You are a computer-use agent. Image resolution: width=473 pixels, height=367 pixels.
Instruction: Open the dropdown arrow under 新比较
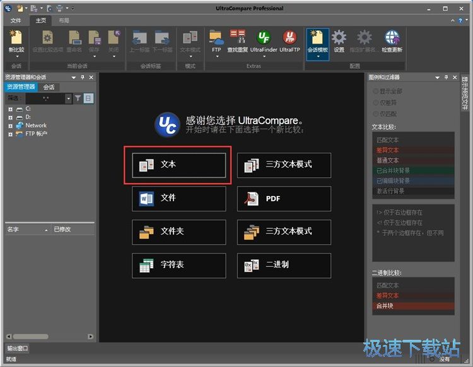click(x=17, y=56)
